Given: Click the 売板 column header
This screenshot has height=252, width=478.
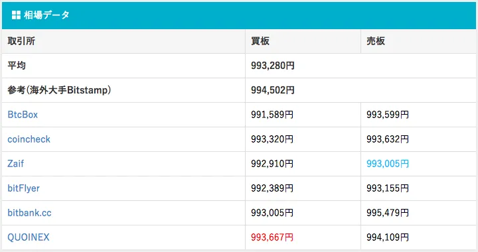Looking at the screenshot, I should [x=376, y=41].
